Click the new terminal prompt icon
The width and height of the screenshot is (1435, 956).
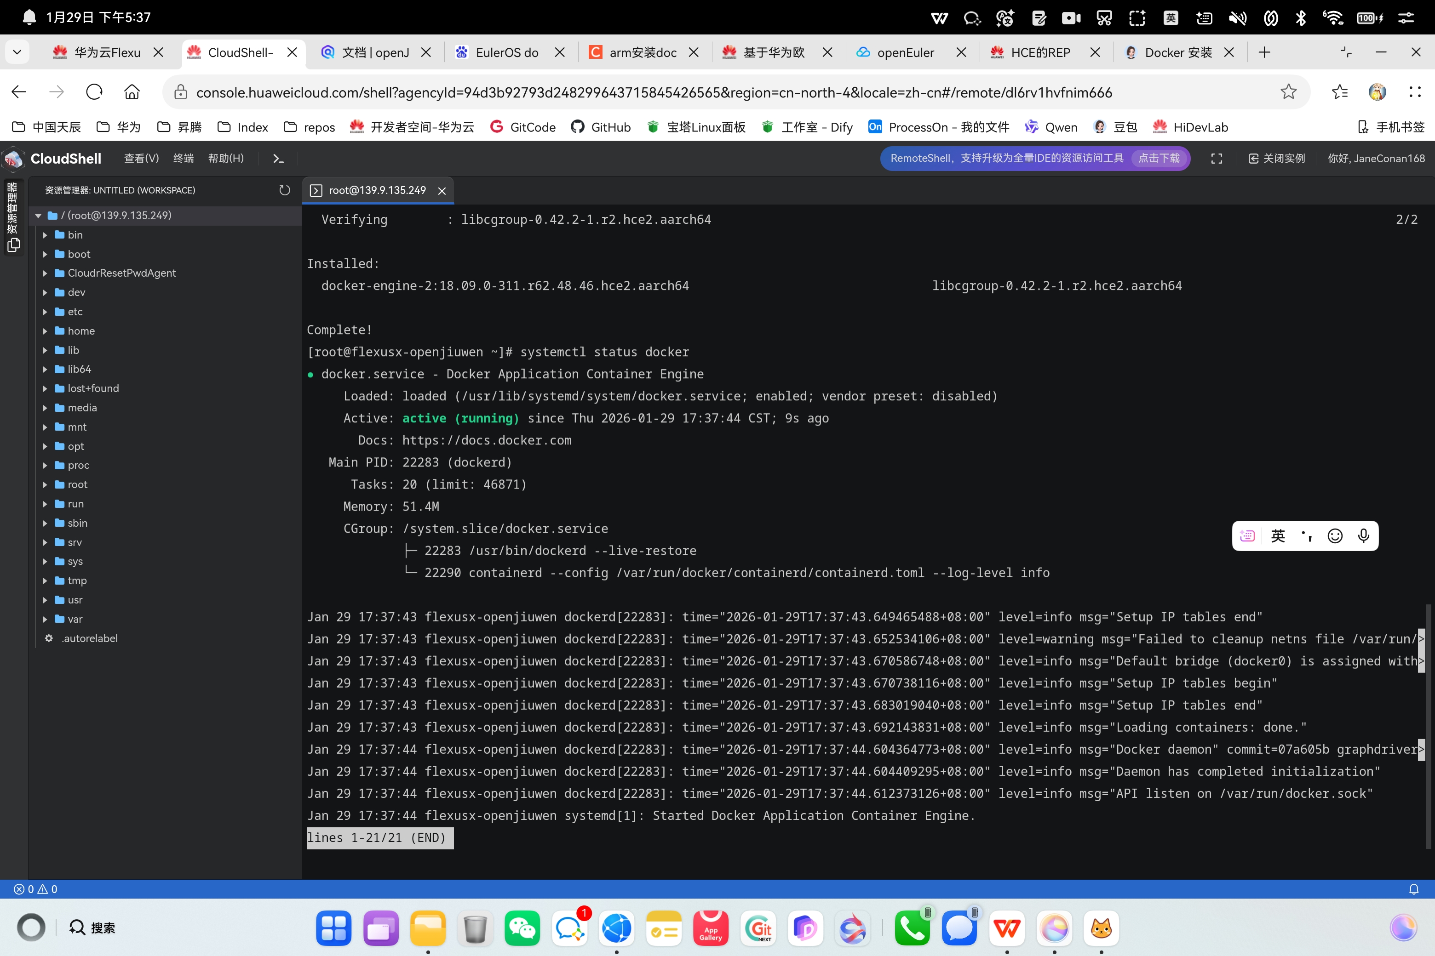[x=278, y=159]
